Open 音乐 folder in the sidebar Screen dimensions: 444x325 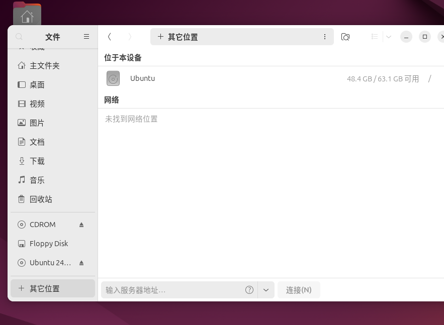click(x=53, y=180)
